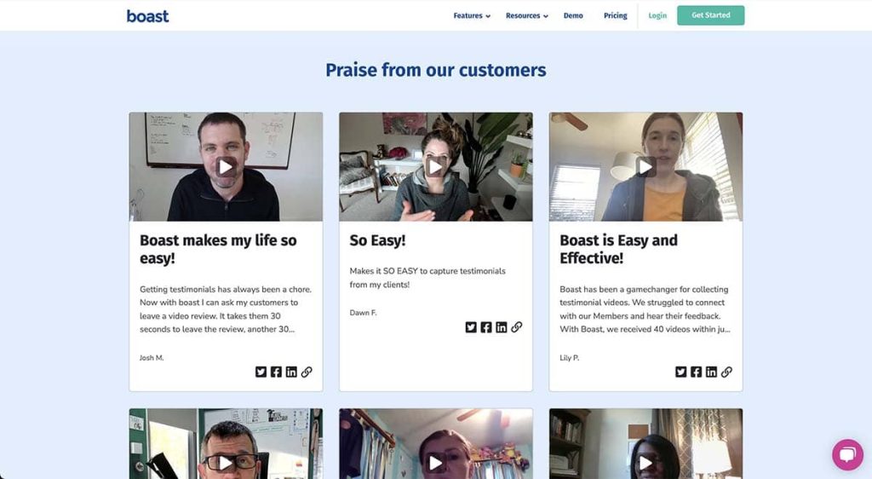
Task: Click the "Praise from our customers" heading
Action: (436, 70)
